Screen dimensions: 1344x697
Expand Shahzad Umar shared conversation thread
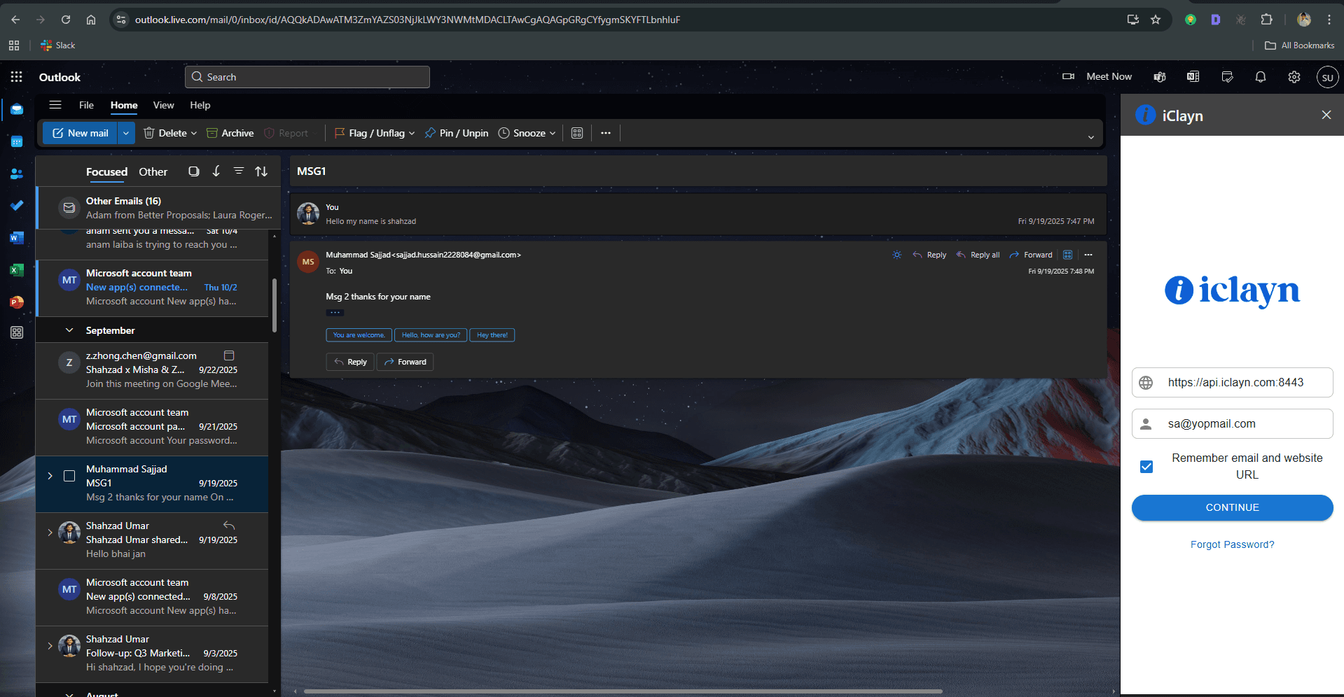point(50,533)
